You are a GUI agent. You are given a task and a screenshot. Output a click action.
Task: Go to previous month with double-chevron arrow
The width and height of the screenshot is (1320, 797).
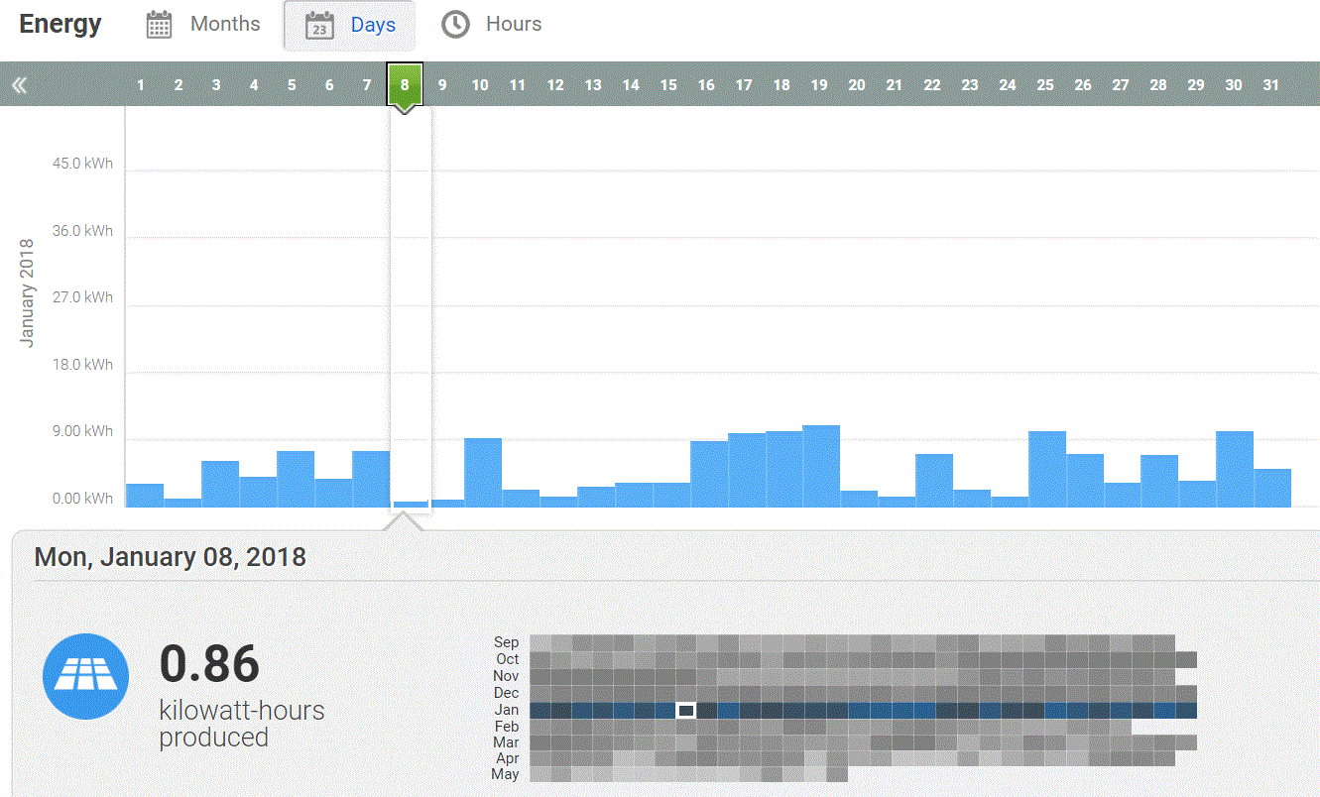[19, 85]
